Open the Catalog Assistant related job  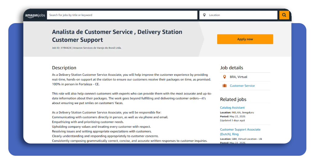point(232,107)
